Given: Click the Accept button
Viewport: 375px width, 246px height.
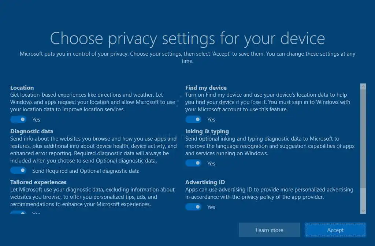Looking at the screenshot, I should click(x=335, y=230).
